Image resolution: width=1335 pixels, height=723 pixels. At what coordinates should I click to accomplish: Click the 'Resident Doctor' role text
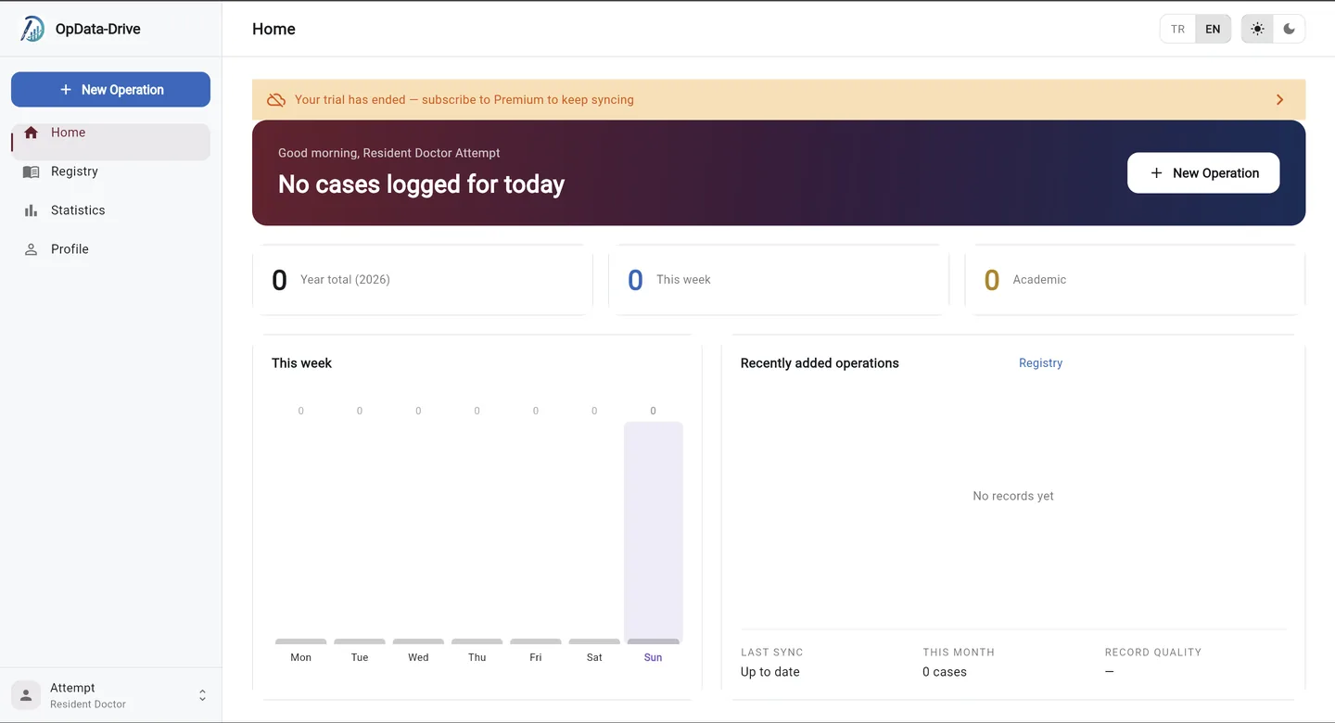pos(88,704)
